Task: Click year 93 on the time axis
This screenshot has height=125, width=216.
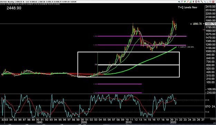Action: [51, 119]
